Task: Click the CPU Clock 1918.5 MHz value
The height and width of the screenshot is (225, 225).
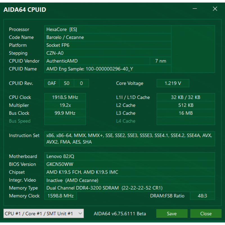Action: point(65,97)
